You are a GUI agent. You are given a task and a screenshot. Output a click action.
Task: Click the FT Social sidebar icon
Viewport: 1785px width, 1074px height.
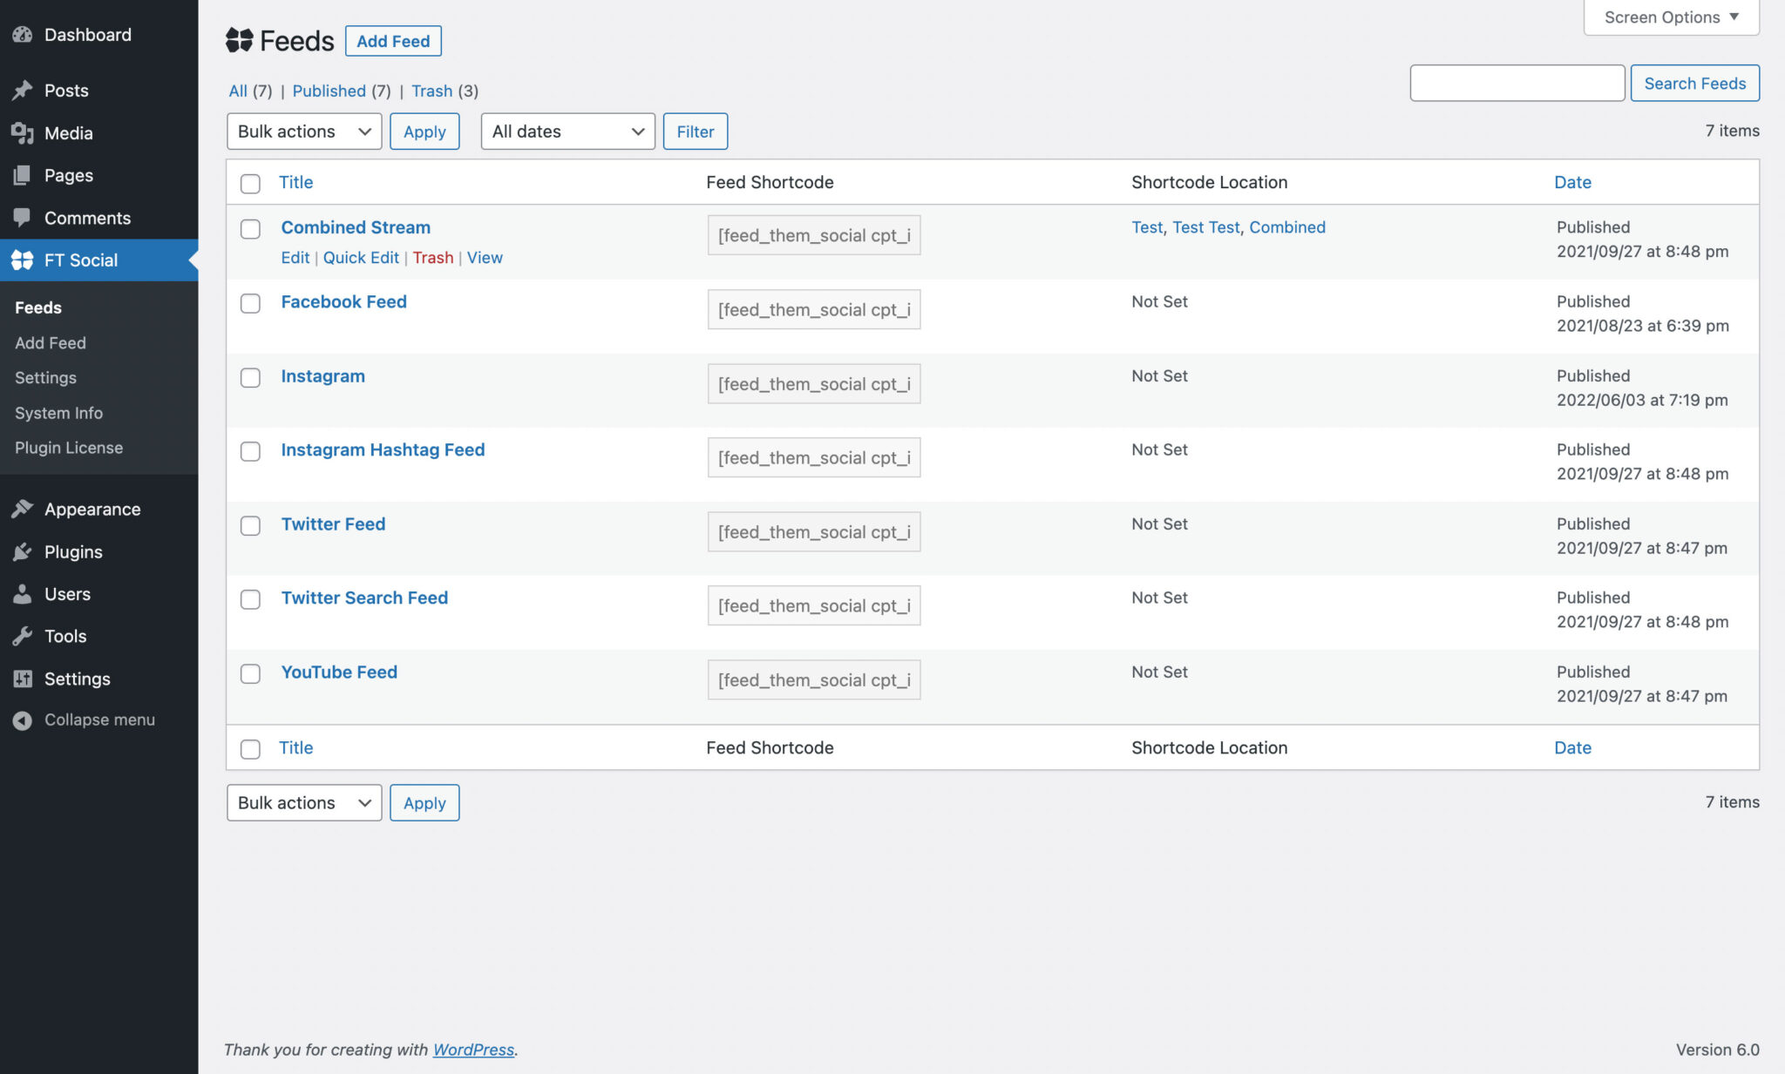pos(23,260)
